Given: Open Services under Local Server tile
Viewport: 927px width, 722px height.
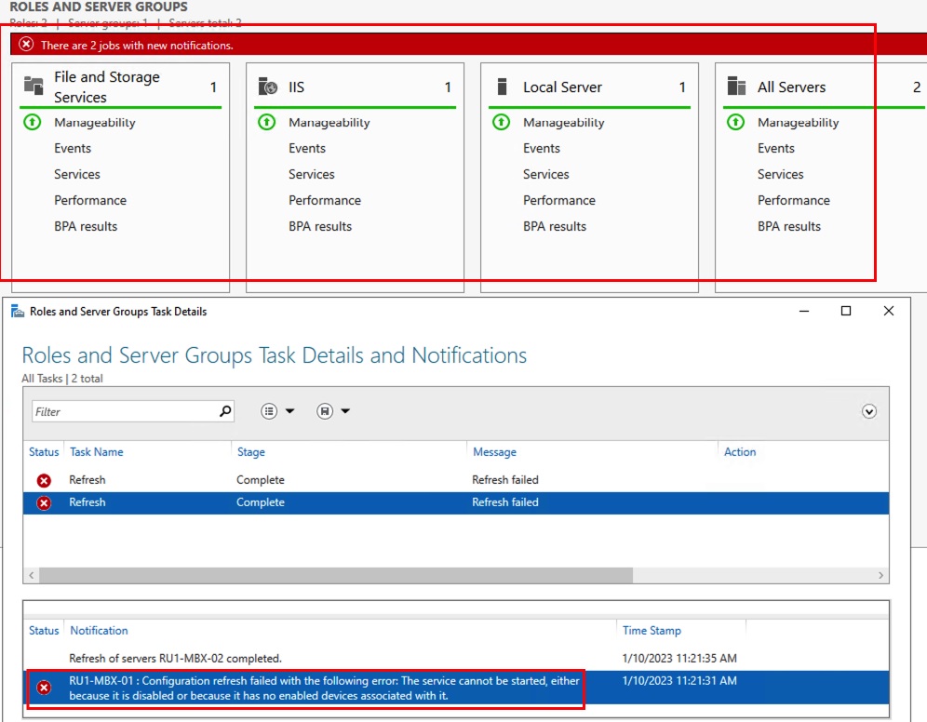Looking at the screenshot, I should pos(545,174).
